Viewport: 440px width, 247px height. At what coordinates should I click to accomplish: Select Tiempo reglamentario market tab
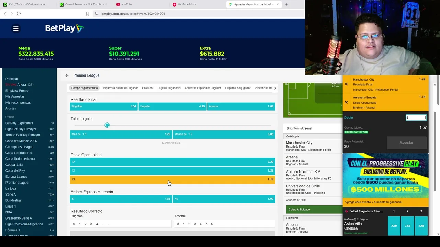coord(85,88)
